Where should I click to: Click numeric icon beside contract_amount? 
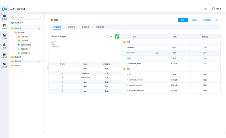point(127,80)
